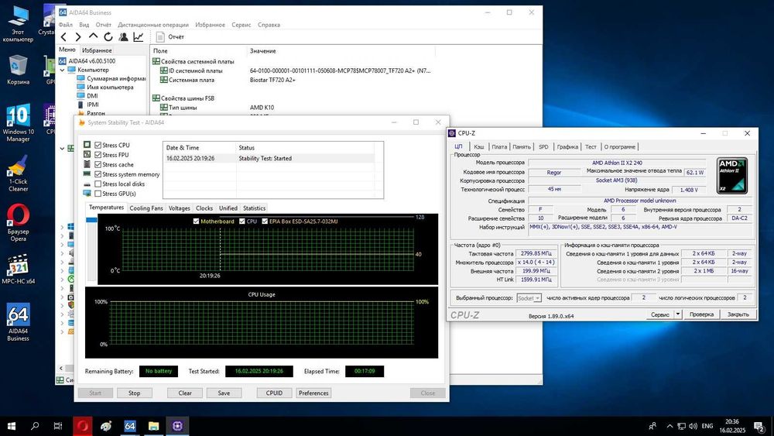
Task: Click the ENG language indicator in taskbar
Action: pyautogui.click(x=707, y=426)
